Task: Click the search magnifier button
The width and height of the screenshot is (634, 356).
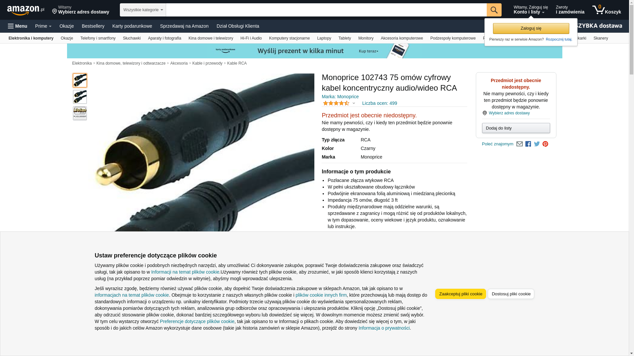Action: pyautogui.click(x=494, y=10)
